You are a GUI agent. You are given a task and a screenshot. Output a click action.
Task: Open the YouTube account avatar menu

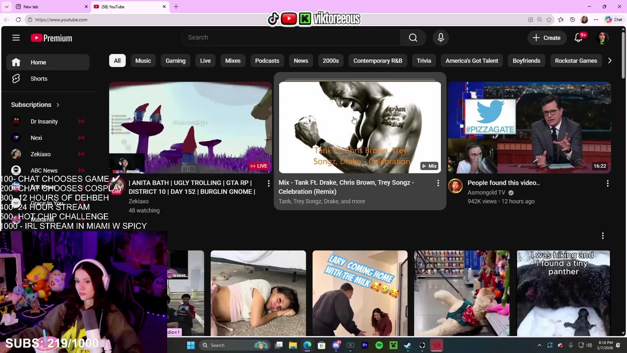pyautogui.click(x=603, y=38)
